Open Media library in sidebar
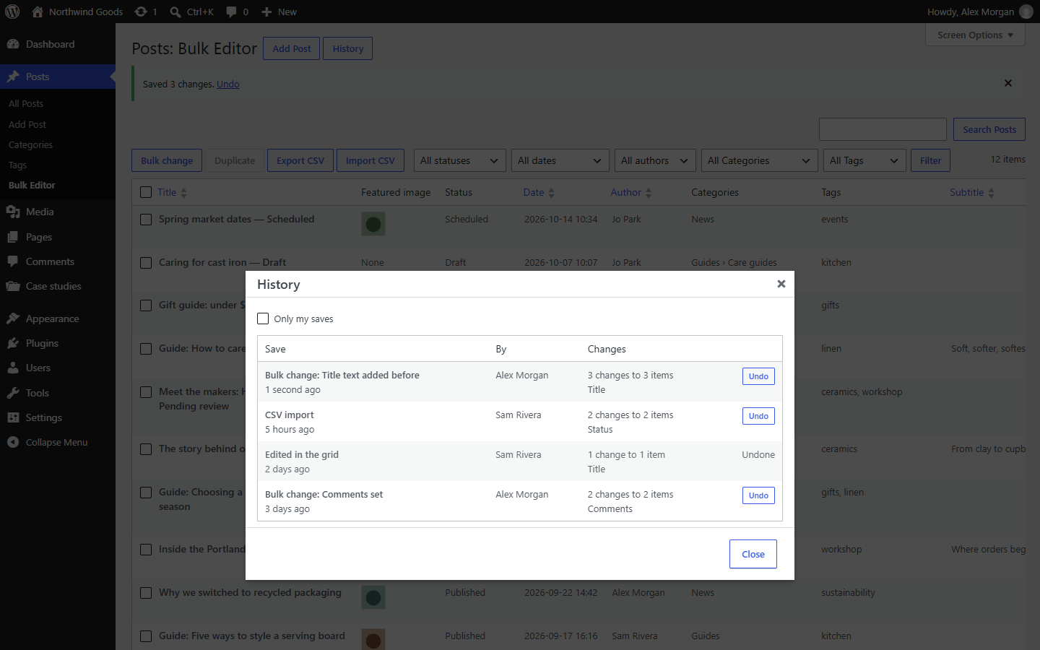The height and width of the screenshot is (650, 1040). [58, 212]
